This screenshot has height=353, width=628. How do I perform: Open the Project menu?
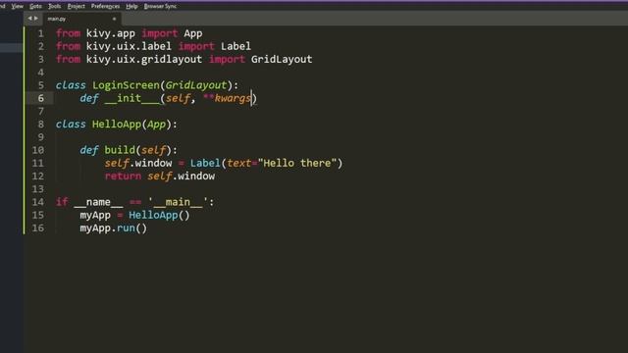coord(77,6)
